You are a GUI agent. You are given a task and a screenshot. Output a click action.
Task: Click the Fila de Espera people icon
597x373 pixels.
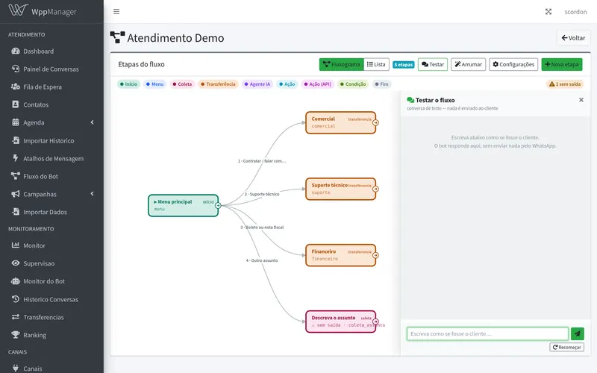click(x=15, y=87)
